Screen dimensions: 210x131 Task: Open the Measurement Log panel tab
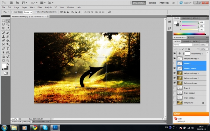pyautogui.click(x=41, y=122)
